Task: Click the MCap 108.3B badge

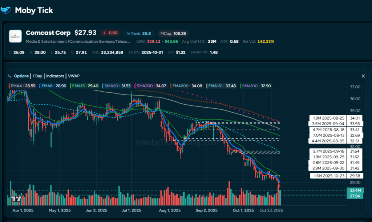Action: coord(174,33)
